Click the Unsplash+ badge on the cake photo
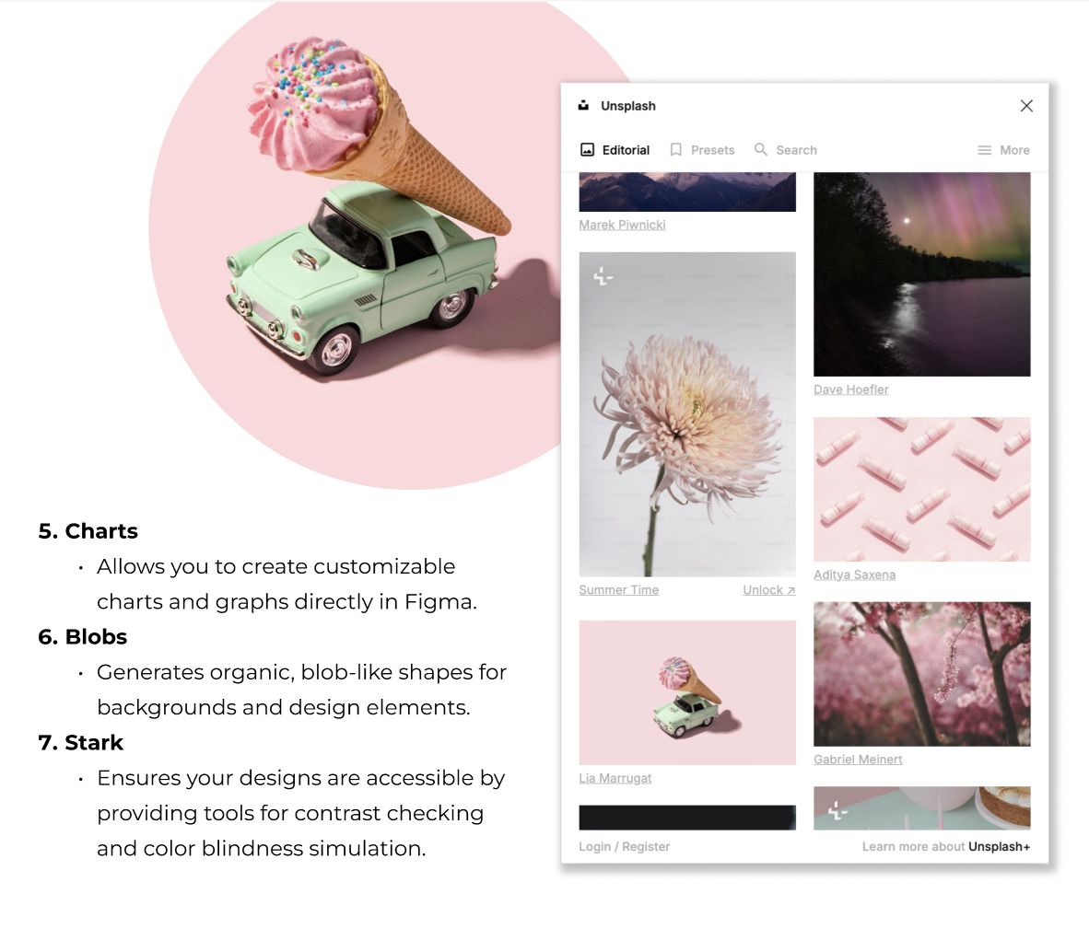Image resolution: width=1089 pixels, height=952 pixels. 837,809
